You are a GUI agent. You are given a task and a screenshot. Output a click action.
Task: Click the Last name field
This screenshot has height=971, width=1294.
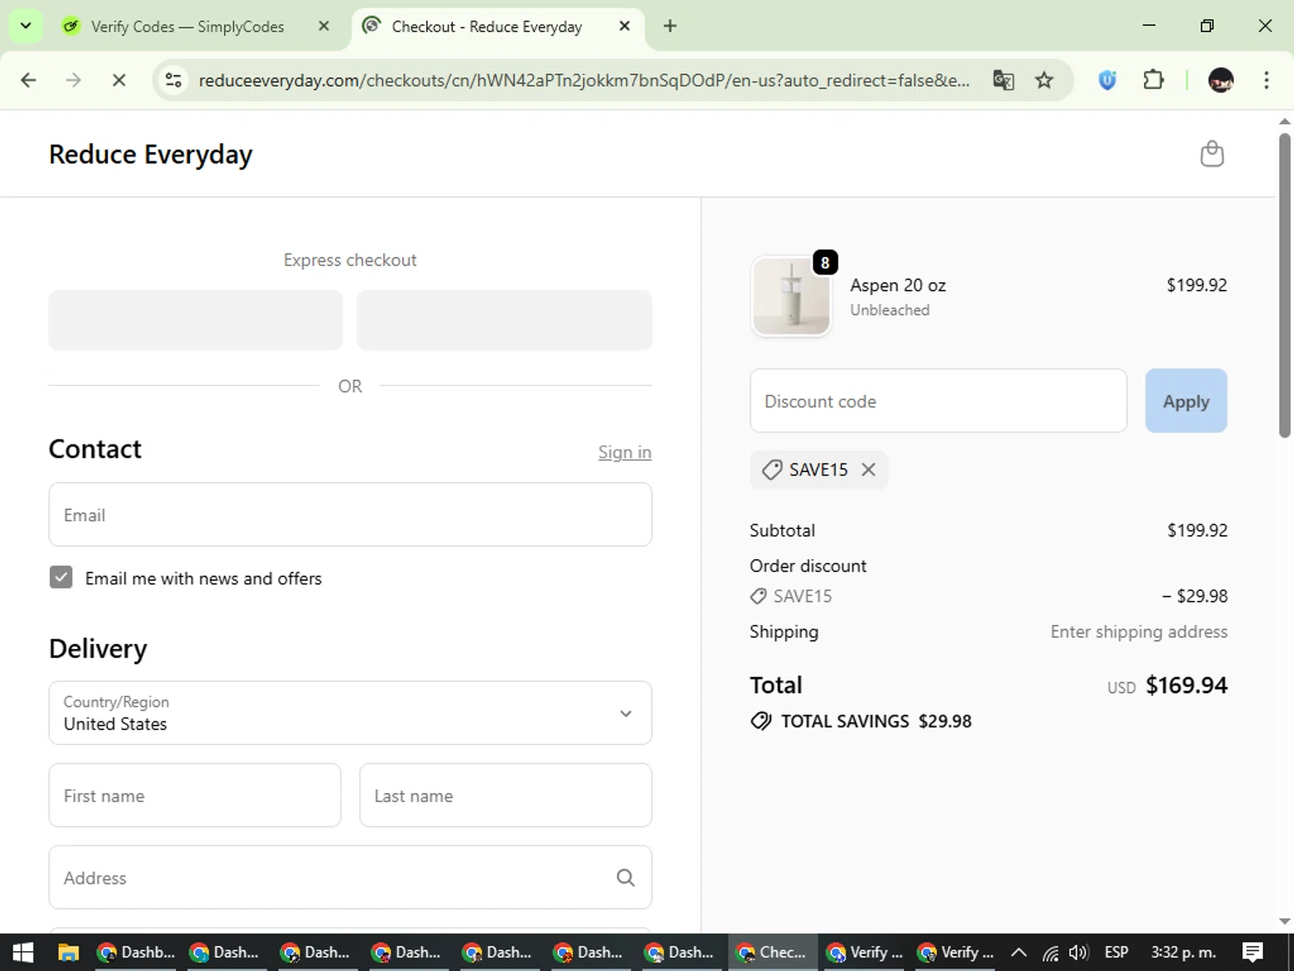point(506,795)
